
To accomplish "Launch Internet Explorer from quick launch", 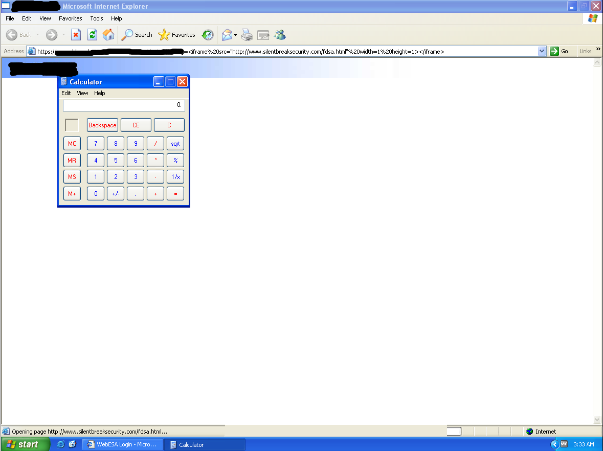I will [60, 444].
